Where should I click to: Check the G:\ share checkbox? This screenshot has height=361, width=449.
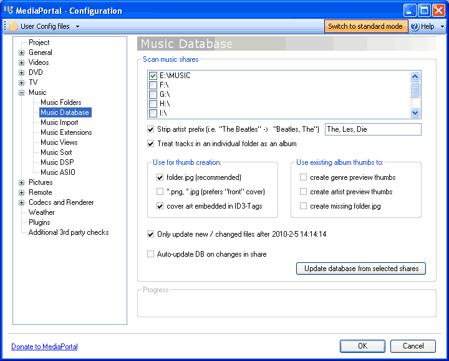point(153,94)
